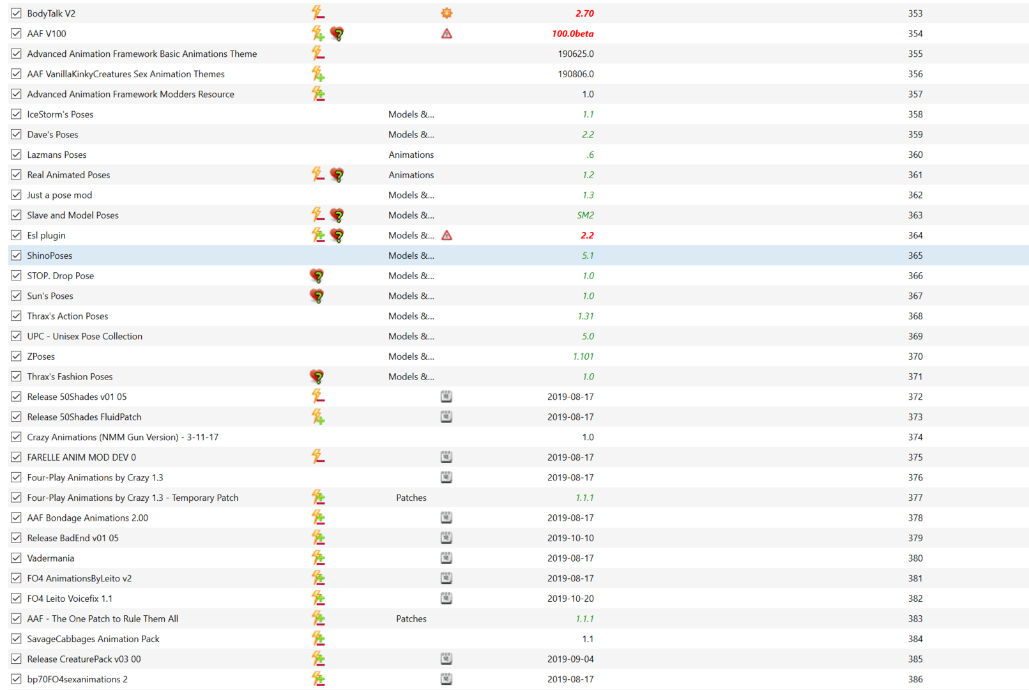
Task: Toggle the Just a pose mod checkbox
Action: (16, 195)
